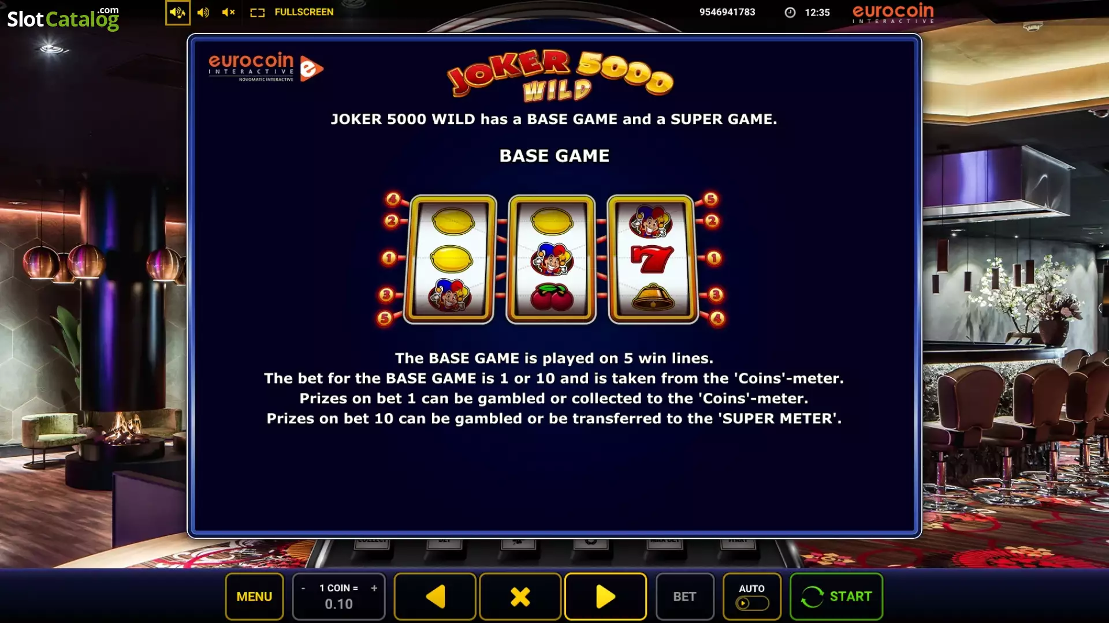Click the Joker 5000 Wild title logo

tap(559, 75)
